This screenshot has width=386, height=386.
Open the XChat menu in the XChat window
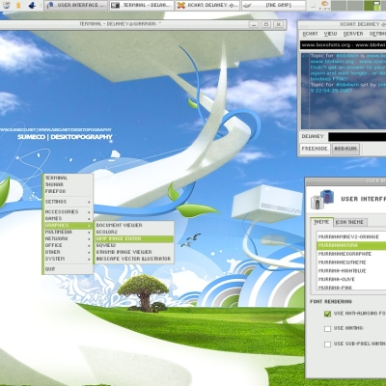pyautogui.click(x=310, y=34)
